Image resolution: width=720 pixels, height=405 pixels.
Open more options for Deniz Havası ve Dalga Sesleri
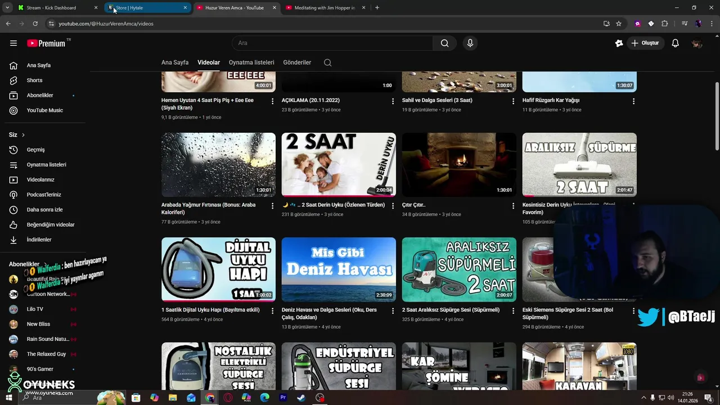(393, 310)
